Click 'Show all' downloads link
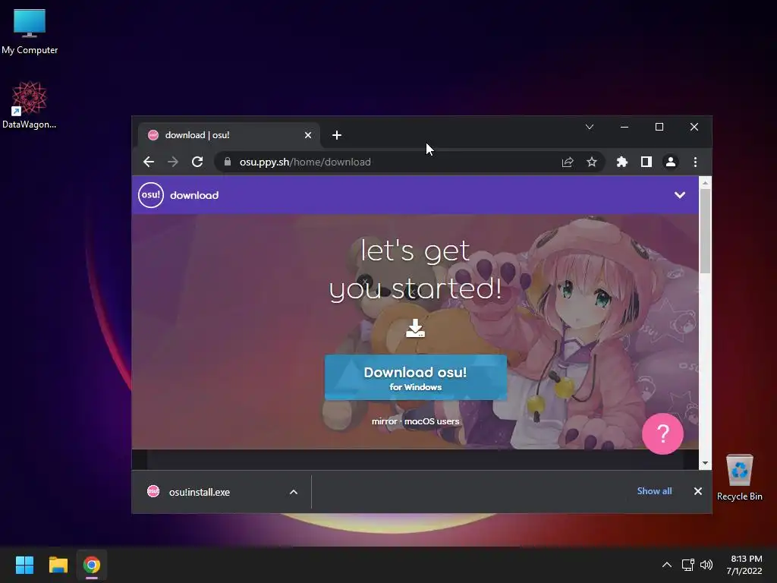 pos(654,491)
